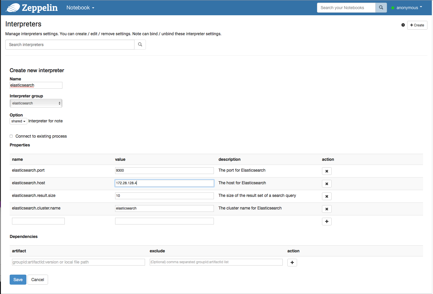
Task: Open the Notebook menu
Action: click(80, 8)
